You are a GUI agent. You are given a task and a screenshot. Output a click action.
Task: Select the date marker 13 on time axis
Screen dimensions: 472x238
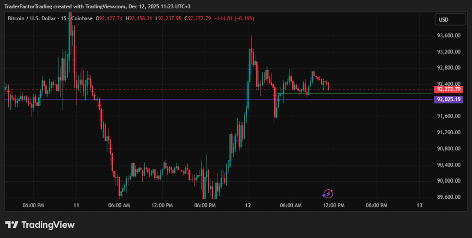(x=419, y=205)
